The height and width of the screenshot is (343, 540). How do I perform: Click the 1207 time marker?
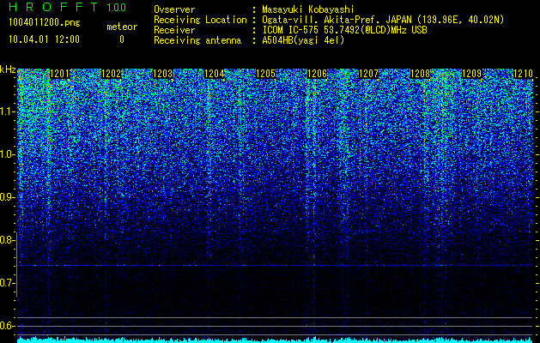pos(368,74)
